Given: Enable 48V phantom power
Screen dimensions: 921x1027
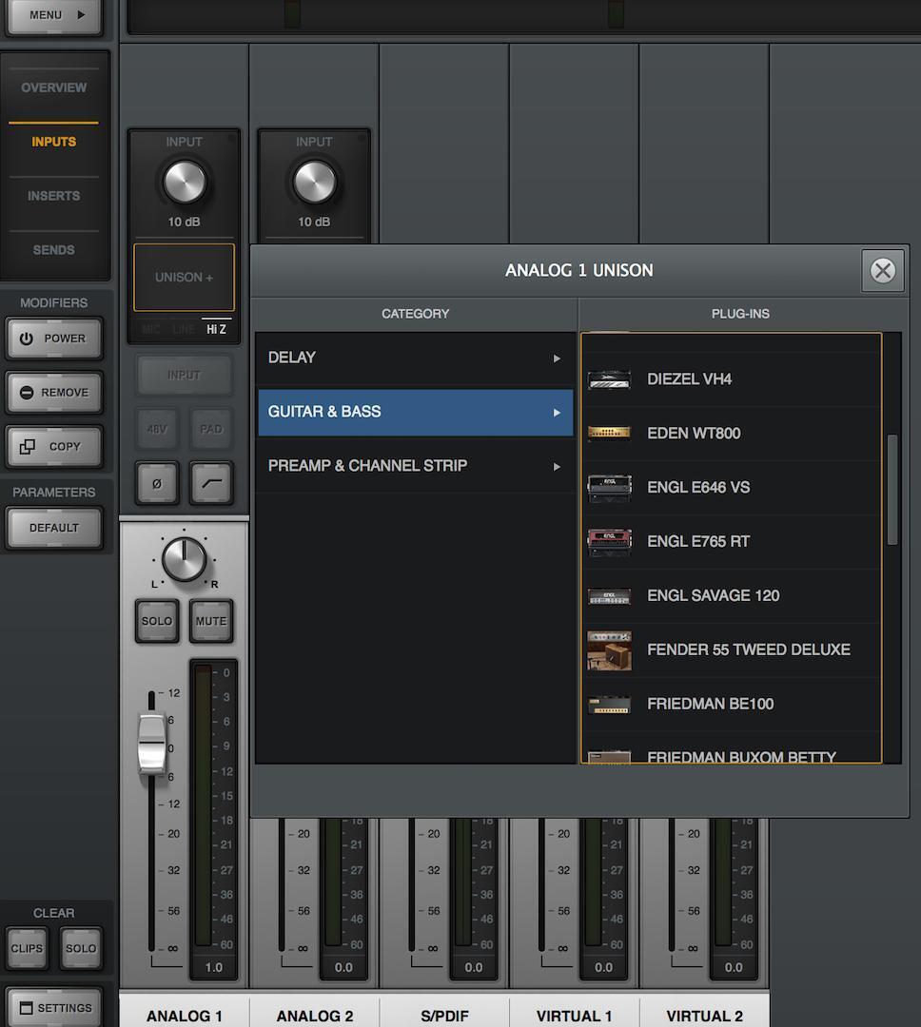Looking at the screenshot, I should [156, 429].
